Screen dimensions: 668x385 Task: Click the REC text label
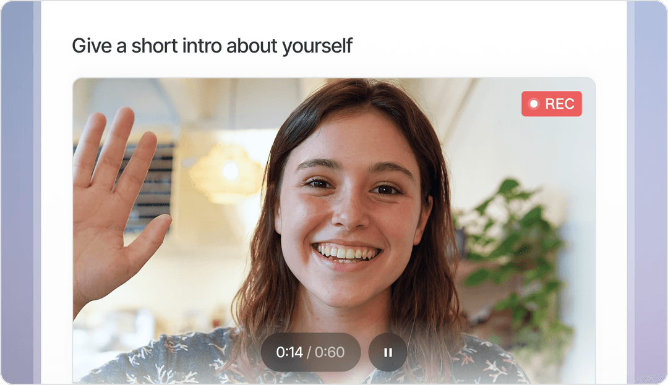coord(559,104)
